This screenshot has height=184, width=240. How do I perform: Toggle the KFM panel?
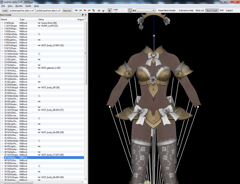222,11
